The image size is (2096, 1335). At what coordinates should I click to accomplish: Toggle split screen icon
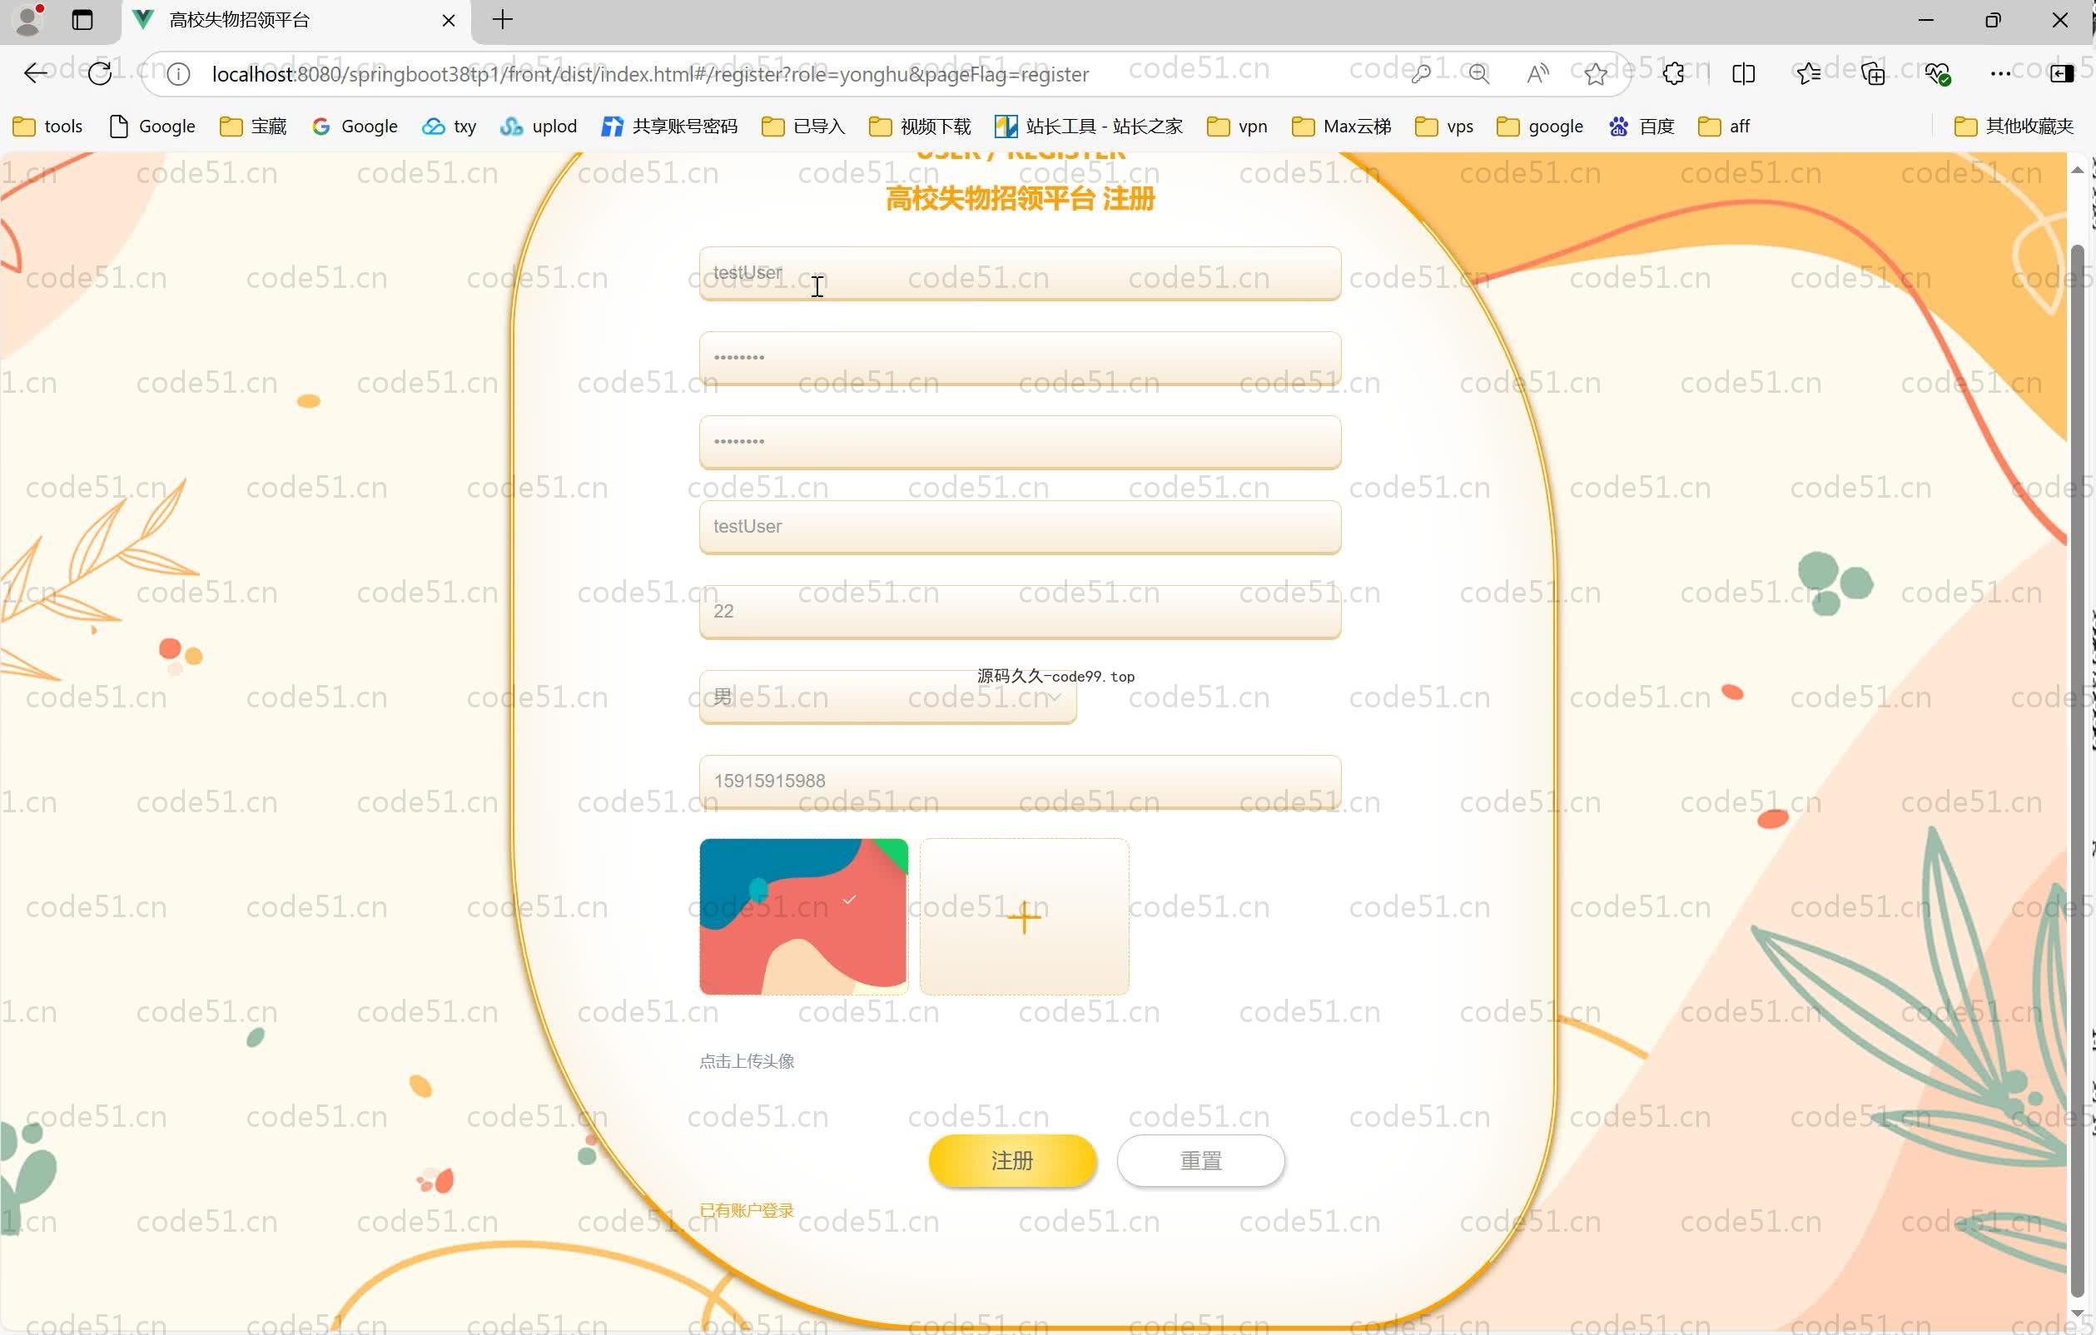[1743, 74]
